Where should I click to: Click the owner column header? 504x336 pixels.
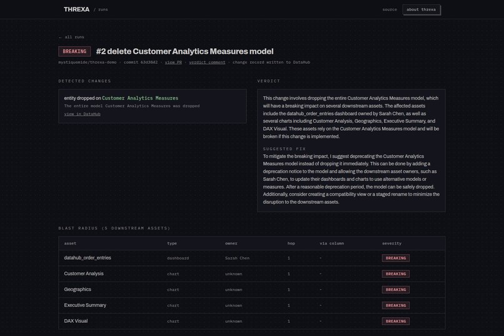click(231, 243)
